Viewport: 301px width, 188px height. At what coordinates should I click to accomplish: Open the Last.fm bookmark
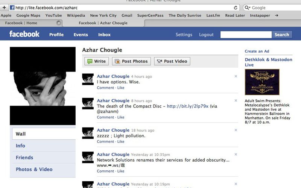(213, 15)
